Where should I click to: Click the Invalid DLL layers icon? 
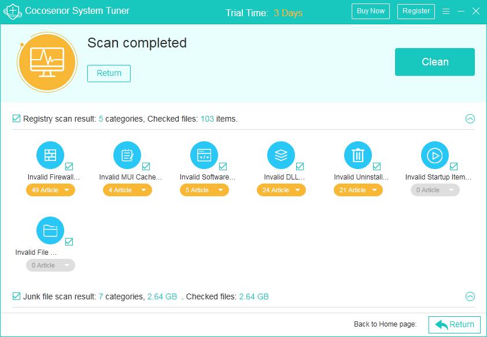point(281,155)
